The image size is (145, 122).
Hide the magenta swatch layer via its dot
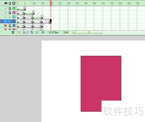point(6,13)
